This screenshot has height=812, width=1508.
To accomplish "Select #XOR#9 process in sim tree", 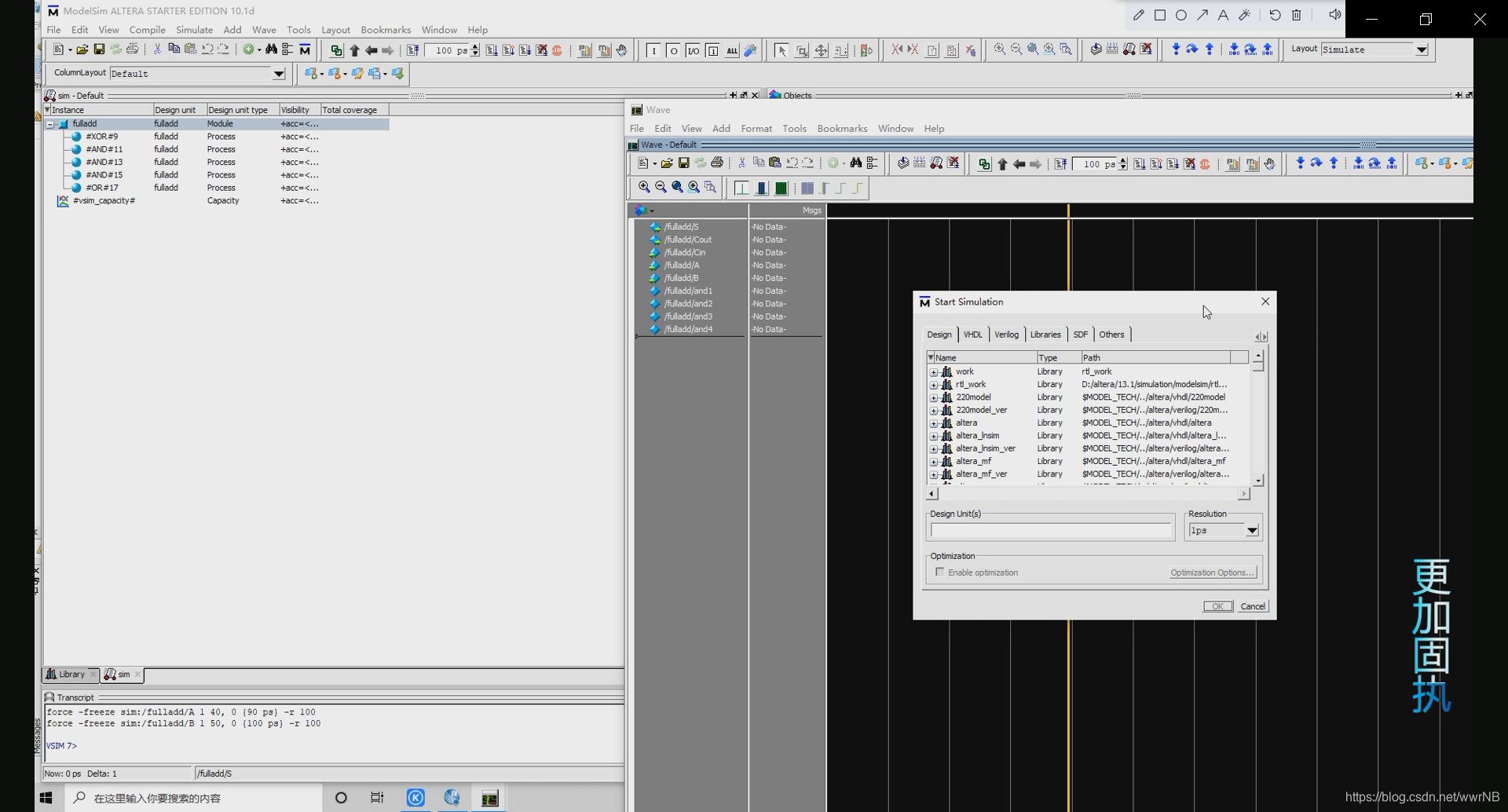I will (x=102, y=137).
